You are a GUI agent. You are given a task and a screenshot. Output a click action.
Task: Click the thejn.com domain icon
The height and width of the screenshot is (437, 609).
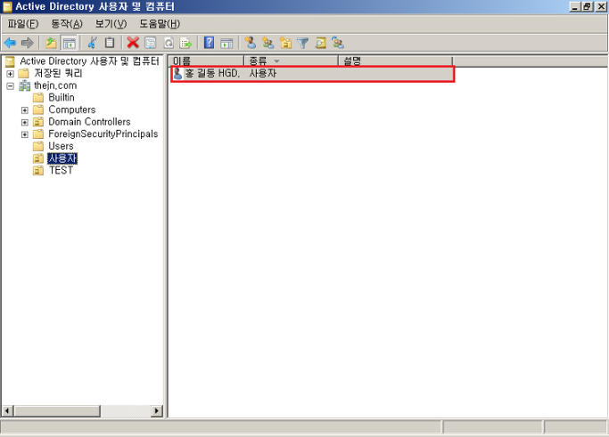[24, 85]
